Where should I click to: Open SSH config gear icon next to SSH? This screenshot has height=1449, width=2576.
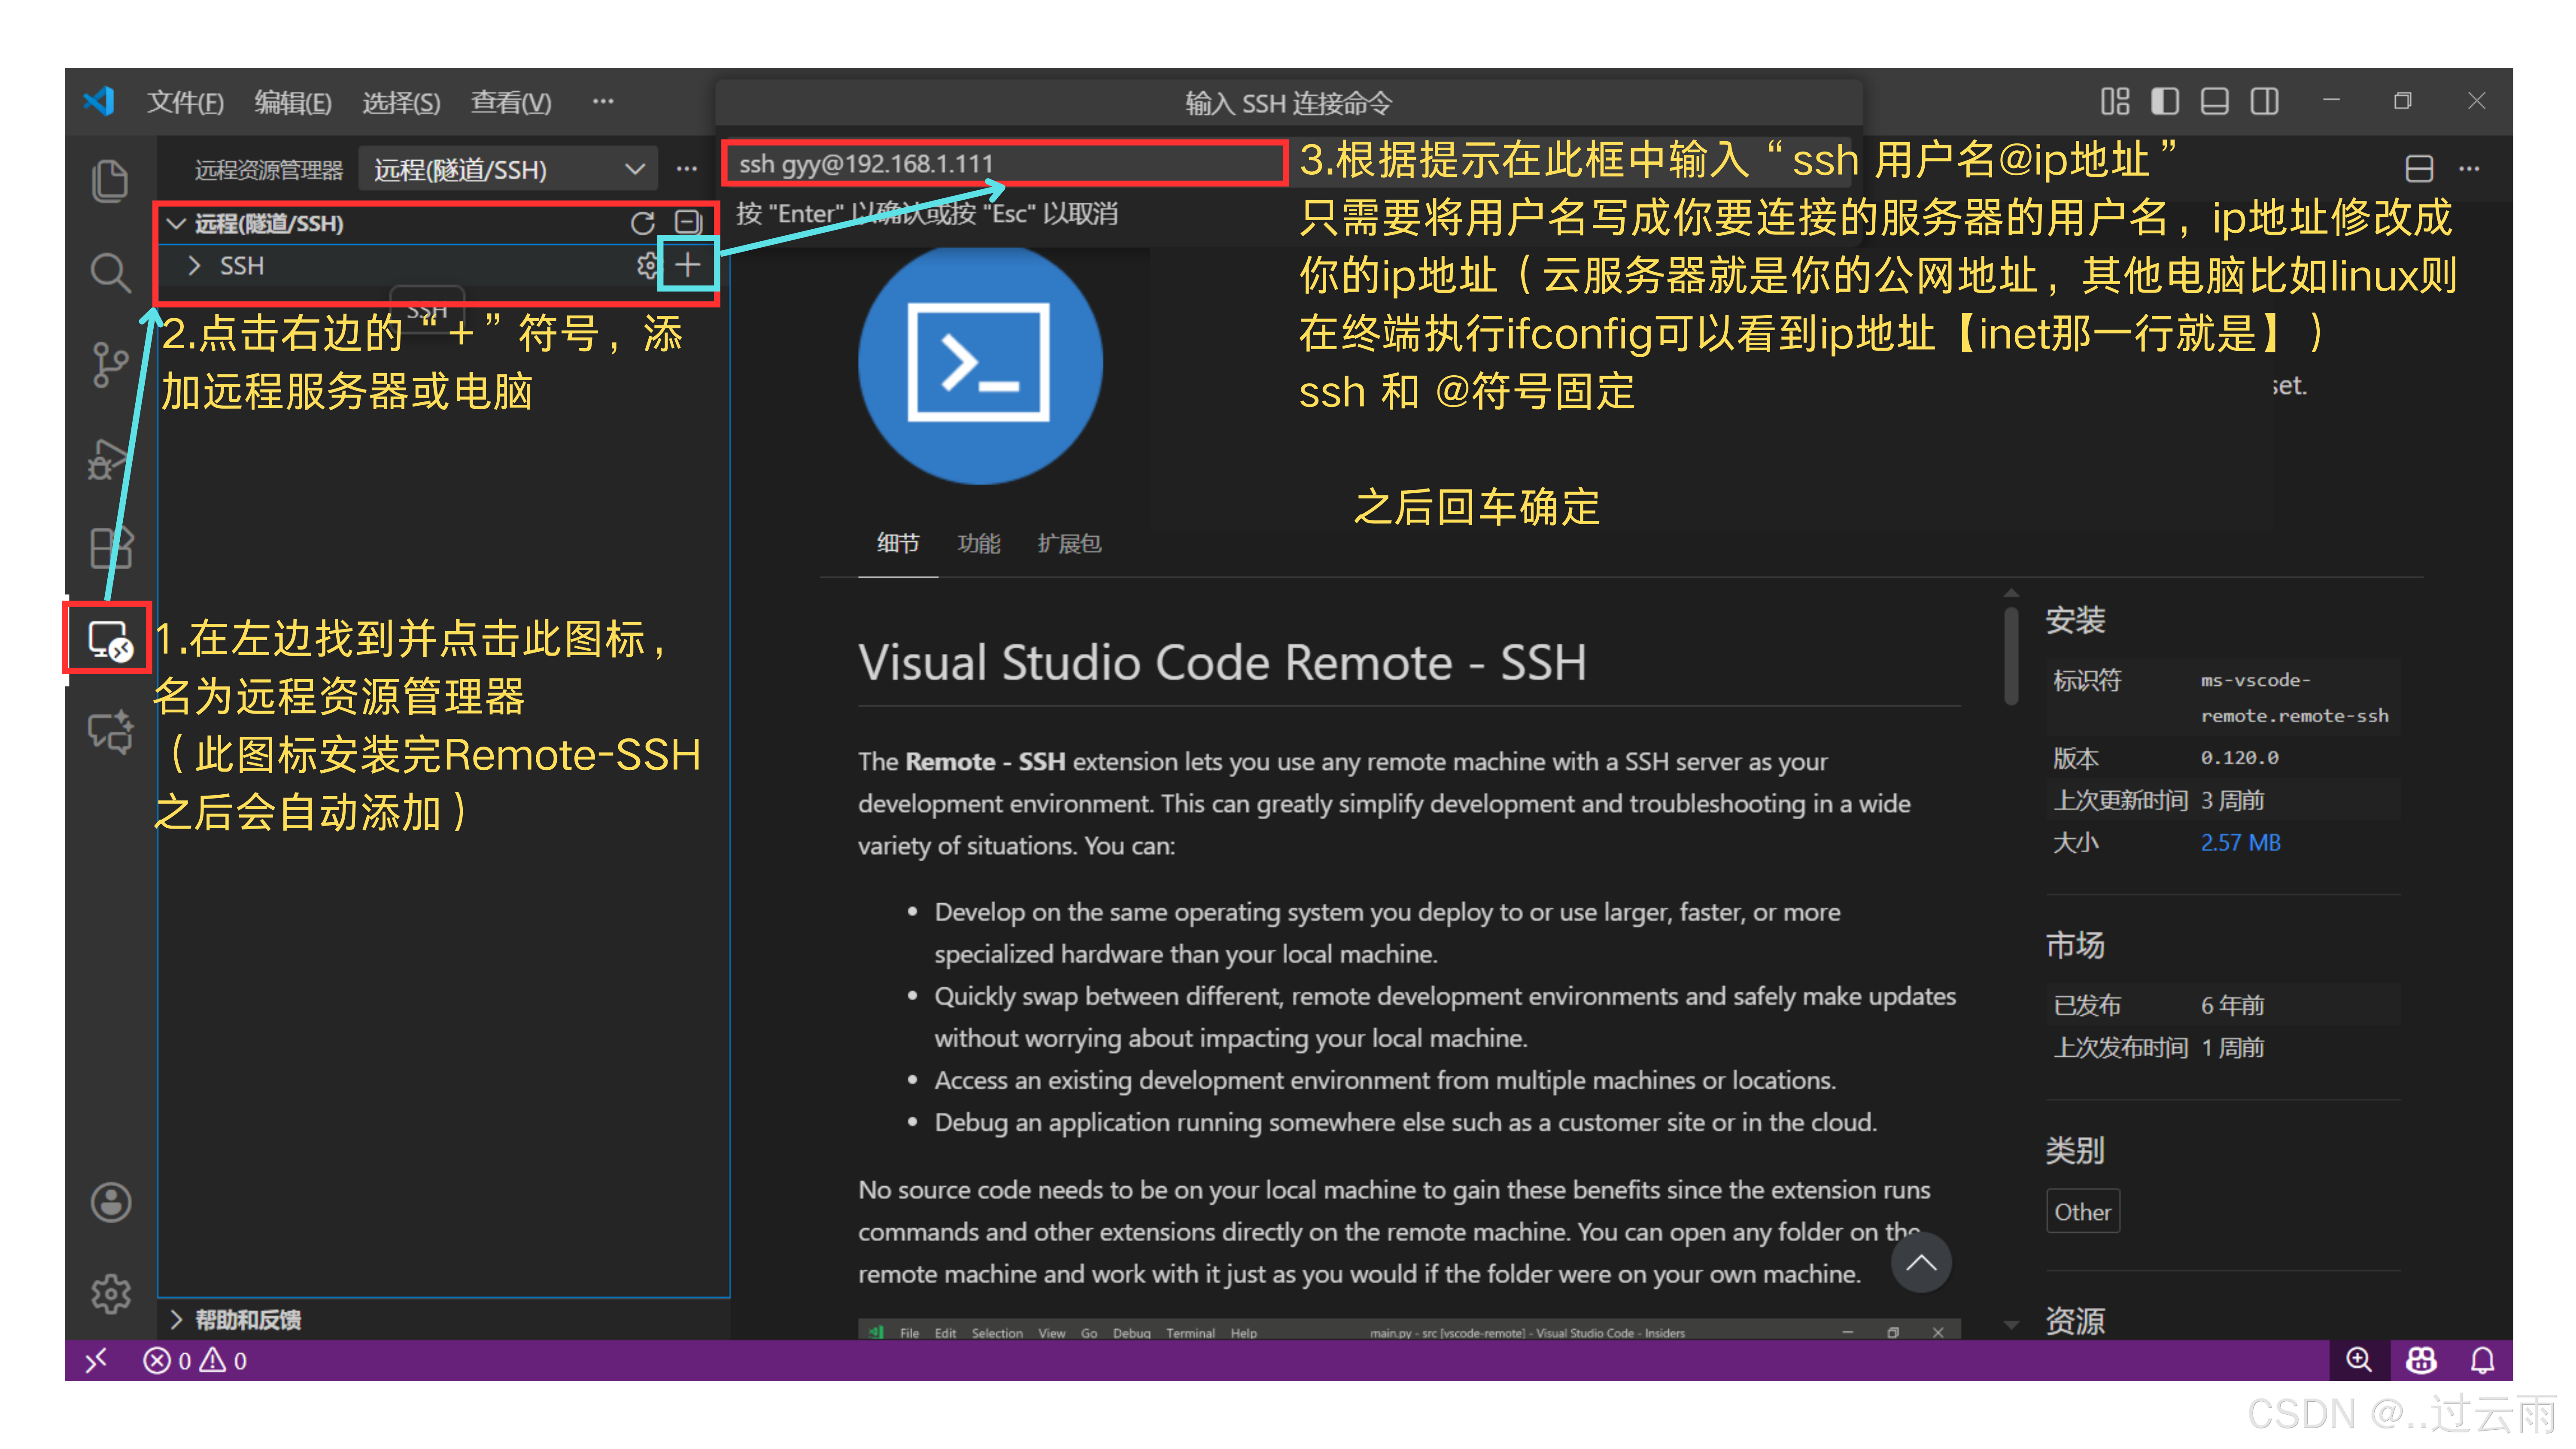tap(647, 265)
